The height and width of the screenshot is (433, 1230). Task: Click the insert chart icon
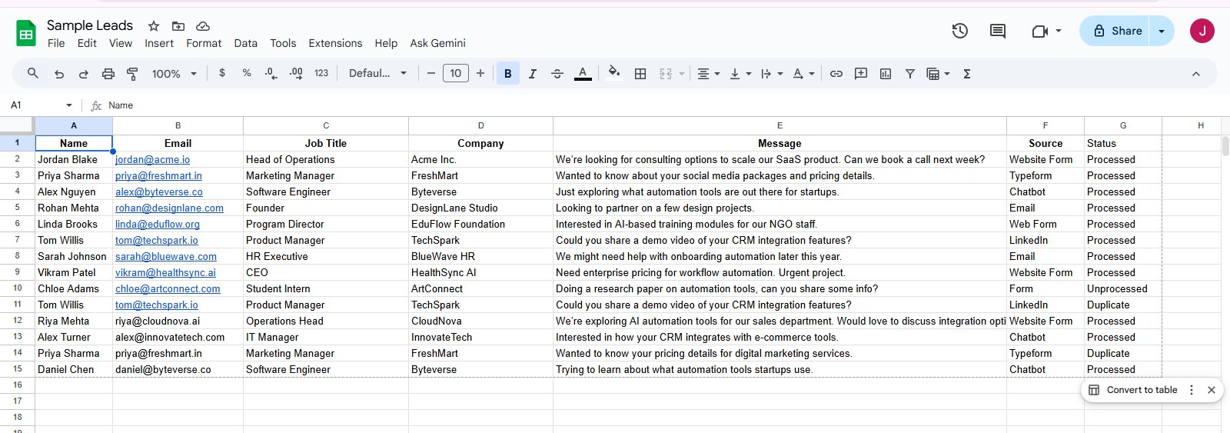pyautogui.click(x=886, y=74)
